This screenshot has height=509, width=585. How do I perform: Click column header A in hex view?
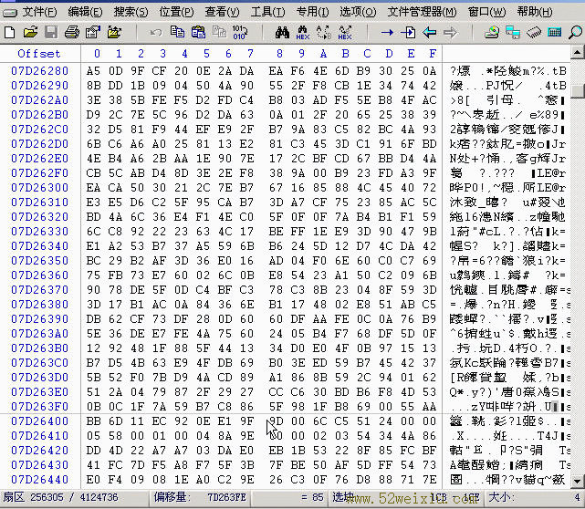click(323, 54)
